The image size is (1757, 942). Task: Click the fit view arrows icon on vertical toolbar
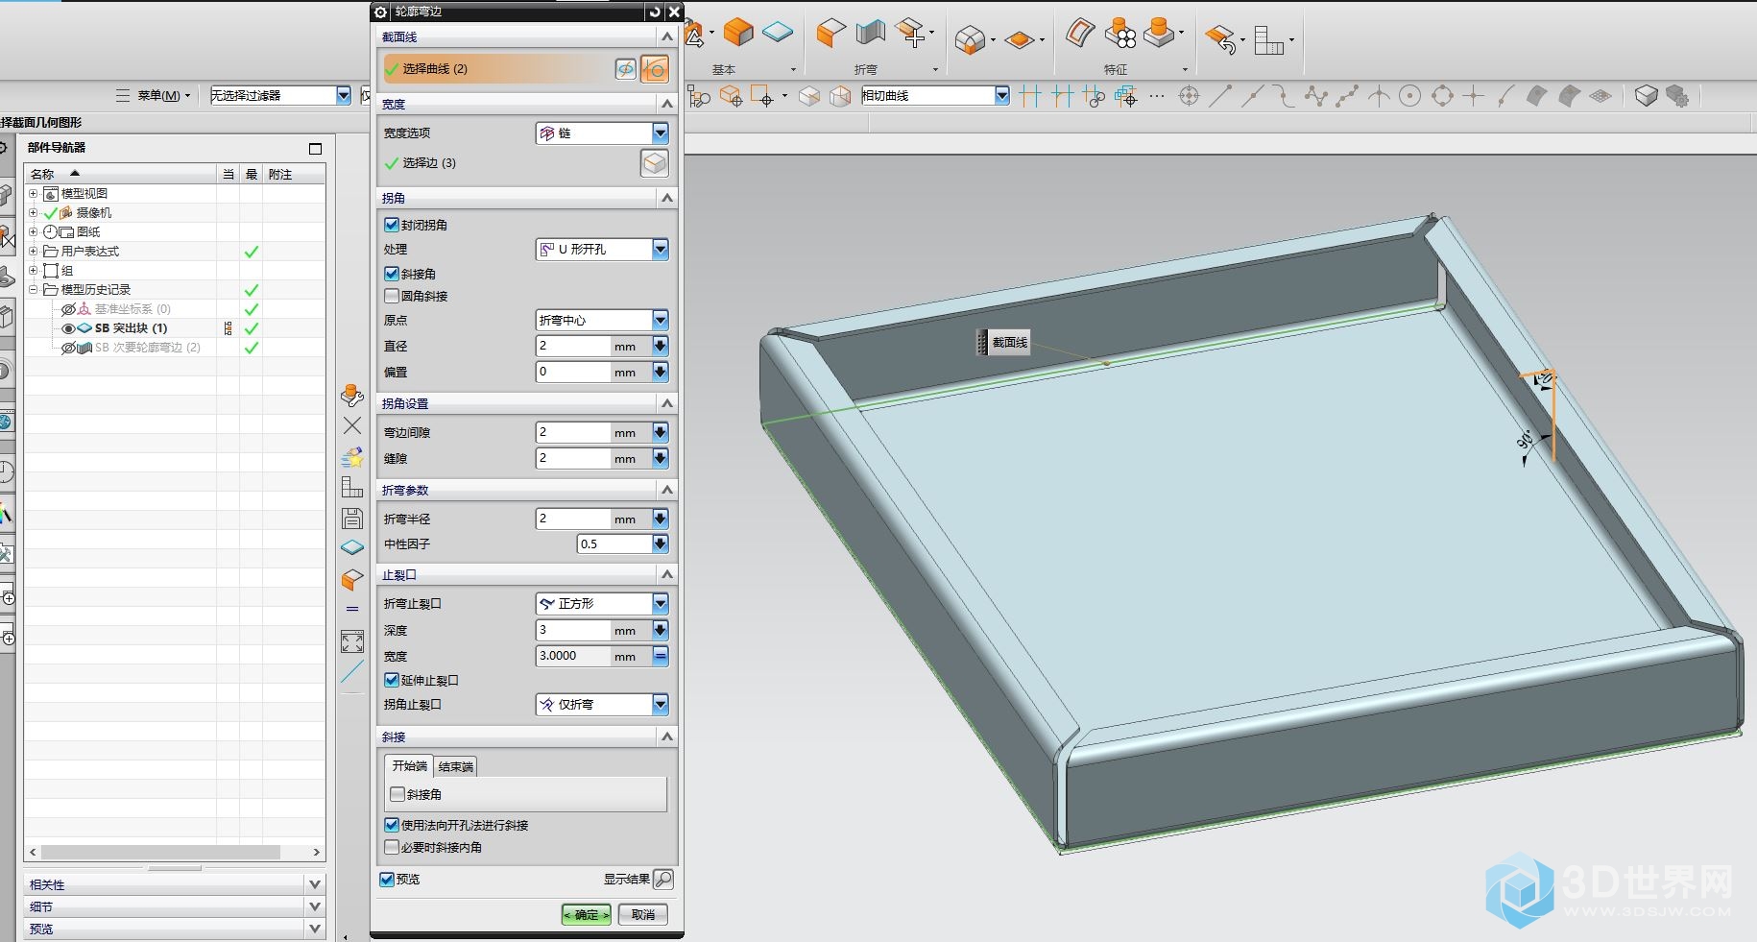[352, 641]
